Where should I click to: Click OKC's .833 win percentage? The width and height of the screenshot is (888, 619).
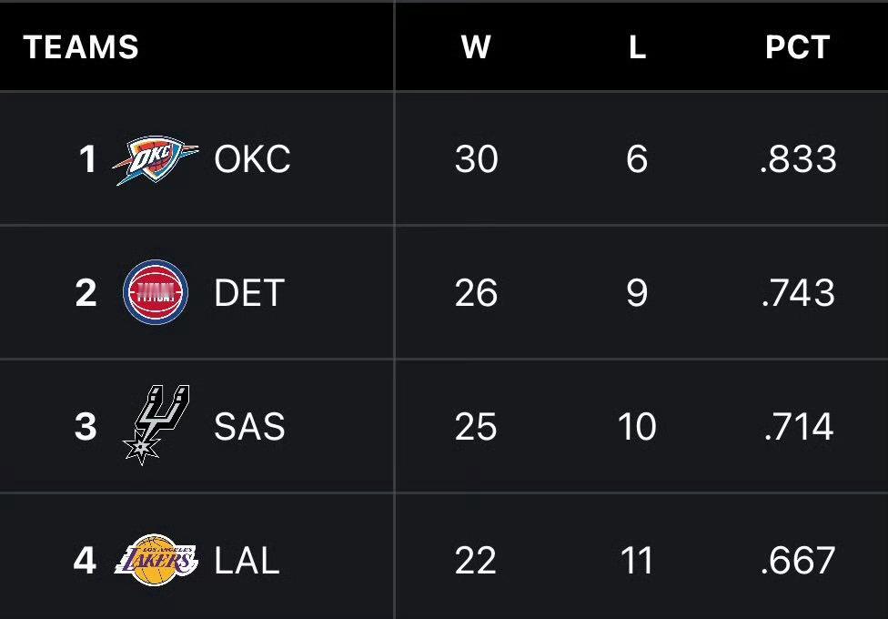[x=798, y=159]
